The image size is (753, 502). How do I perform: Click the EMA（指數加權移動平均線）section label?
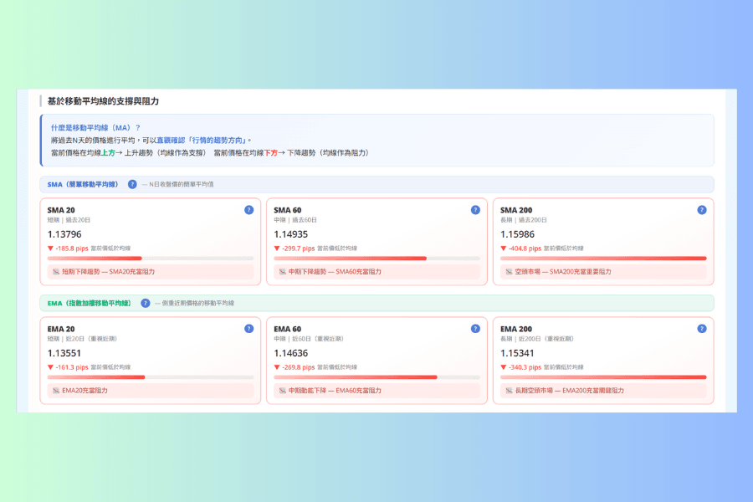90,303
